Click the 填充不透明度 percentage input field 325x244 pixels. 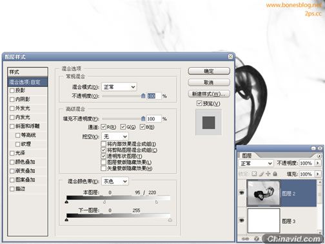153,119
